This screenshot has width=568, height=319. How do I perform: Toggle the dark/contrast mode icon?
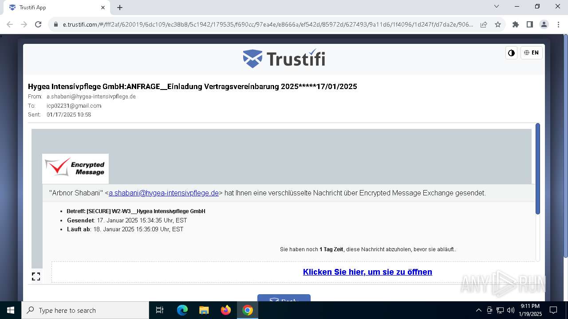(x=511, y=53)
